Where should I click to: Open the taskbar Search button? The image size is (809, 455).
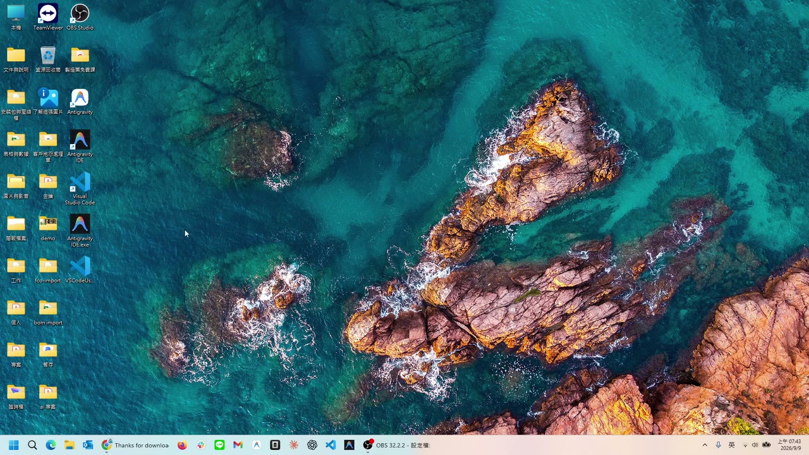pos(32,445)
